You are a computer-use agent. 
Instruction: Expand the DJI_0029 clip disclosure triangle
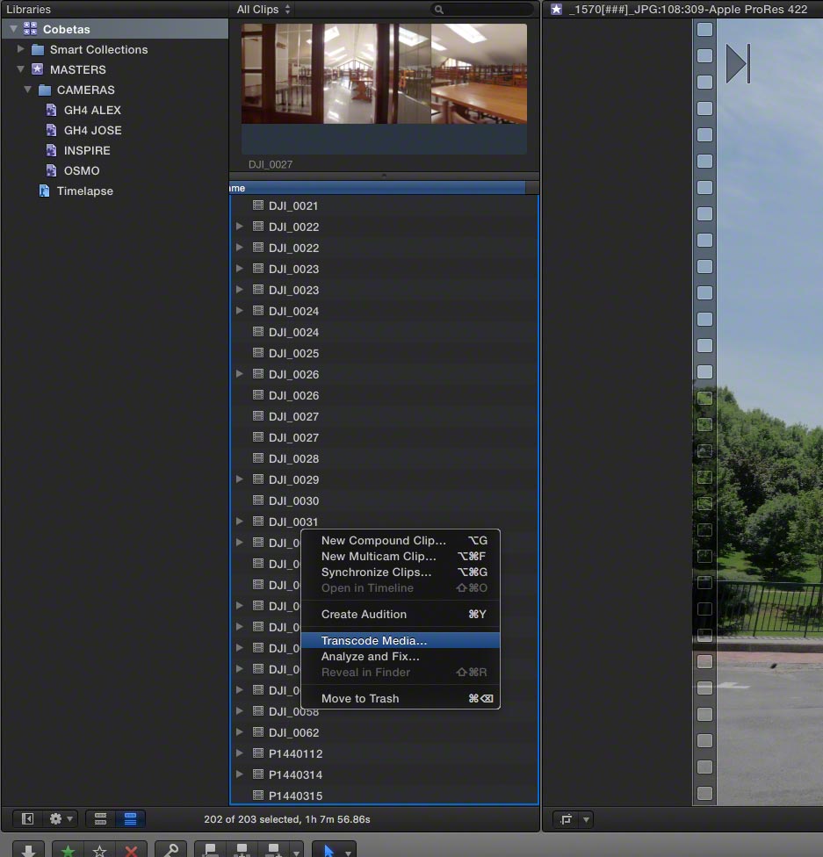tap(240, 479)
